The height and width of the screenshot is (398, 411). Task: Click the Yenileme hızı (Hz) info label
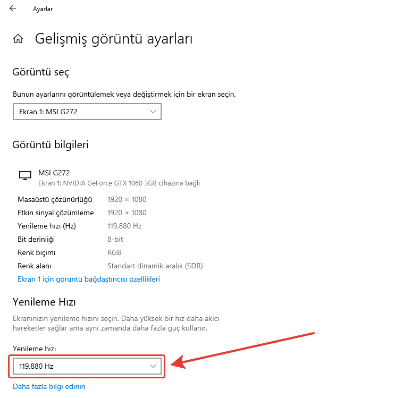(x=47, y=226)
